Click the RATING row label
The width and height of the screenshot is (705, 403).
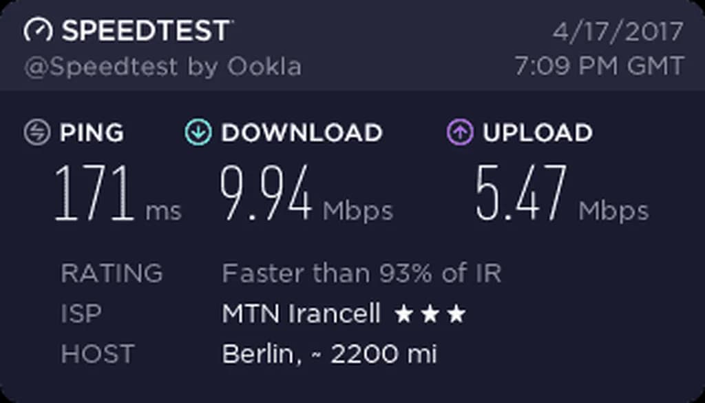[112, 273]
